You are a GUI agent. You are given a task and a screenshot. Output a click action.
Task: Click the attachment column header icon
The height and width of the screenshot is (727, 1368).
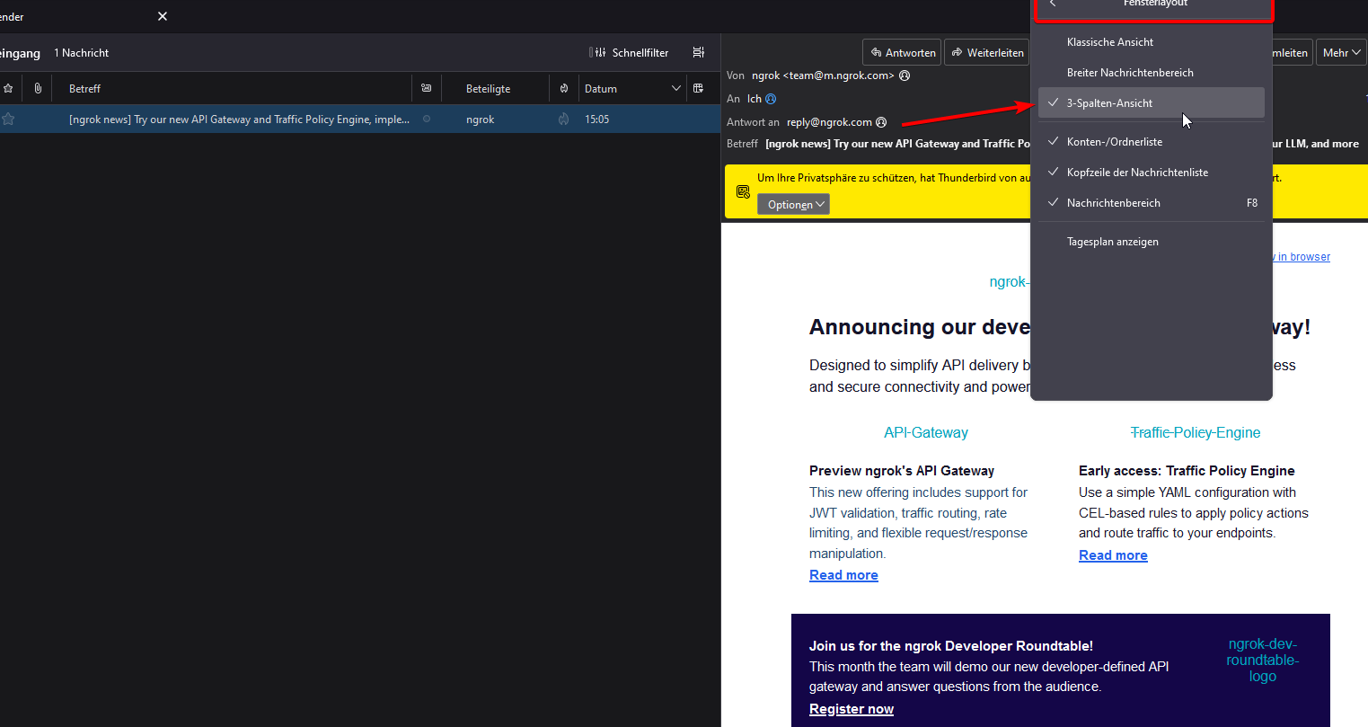(38, 89)
